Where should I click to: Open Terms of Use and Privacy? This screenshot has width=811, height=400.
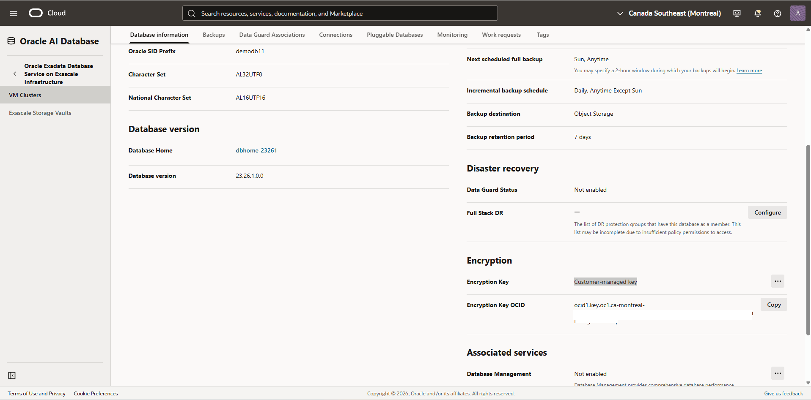click(x=36, y=394)
